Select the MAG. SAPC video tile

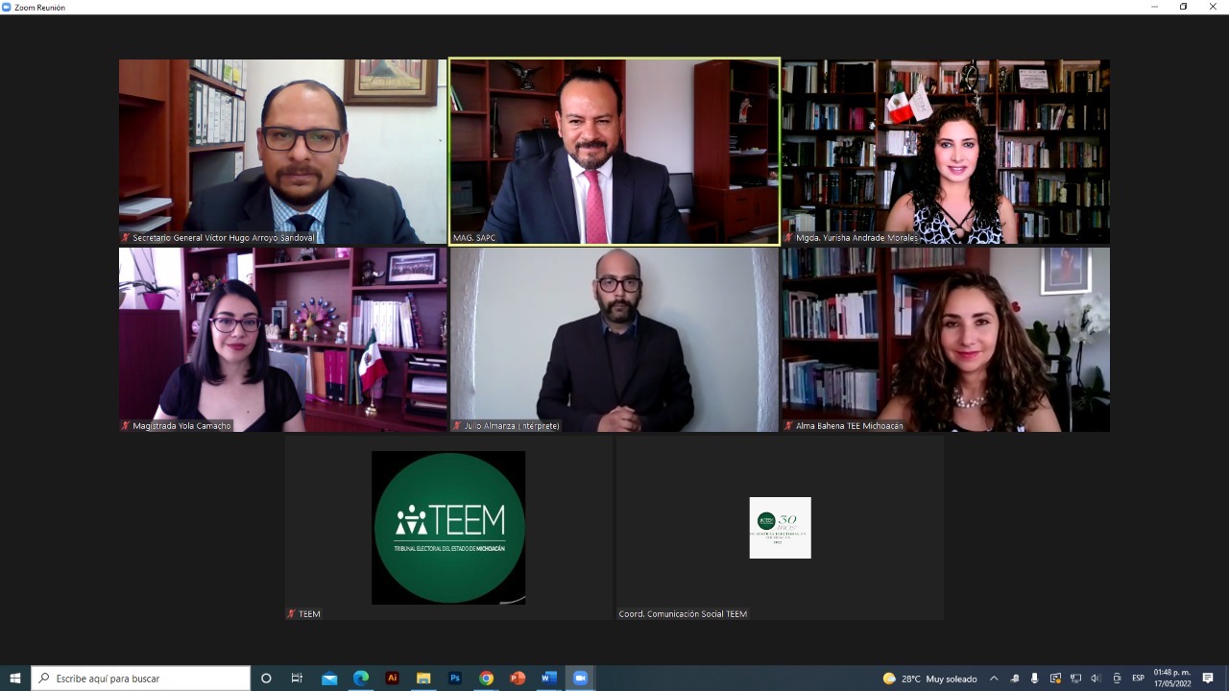(614, 151)
